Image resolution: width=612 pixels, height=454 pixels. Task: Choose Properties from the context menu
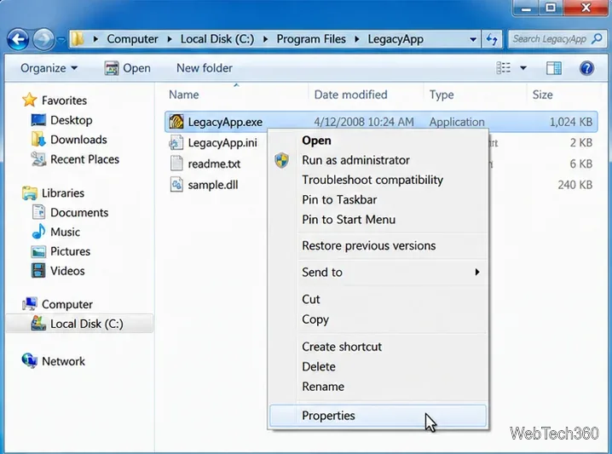[378, 416]
